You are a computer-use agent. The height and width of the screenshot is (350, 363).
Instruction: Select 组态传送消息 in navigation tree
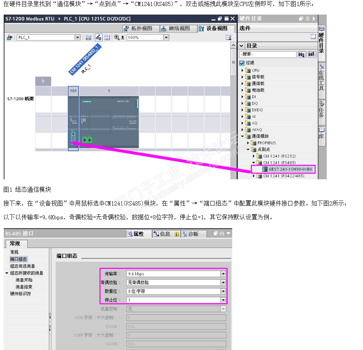point(22,266)
